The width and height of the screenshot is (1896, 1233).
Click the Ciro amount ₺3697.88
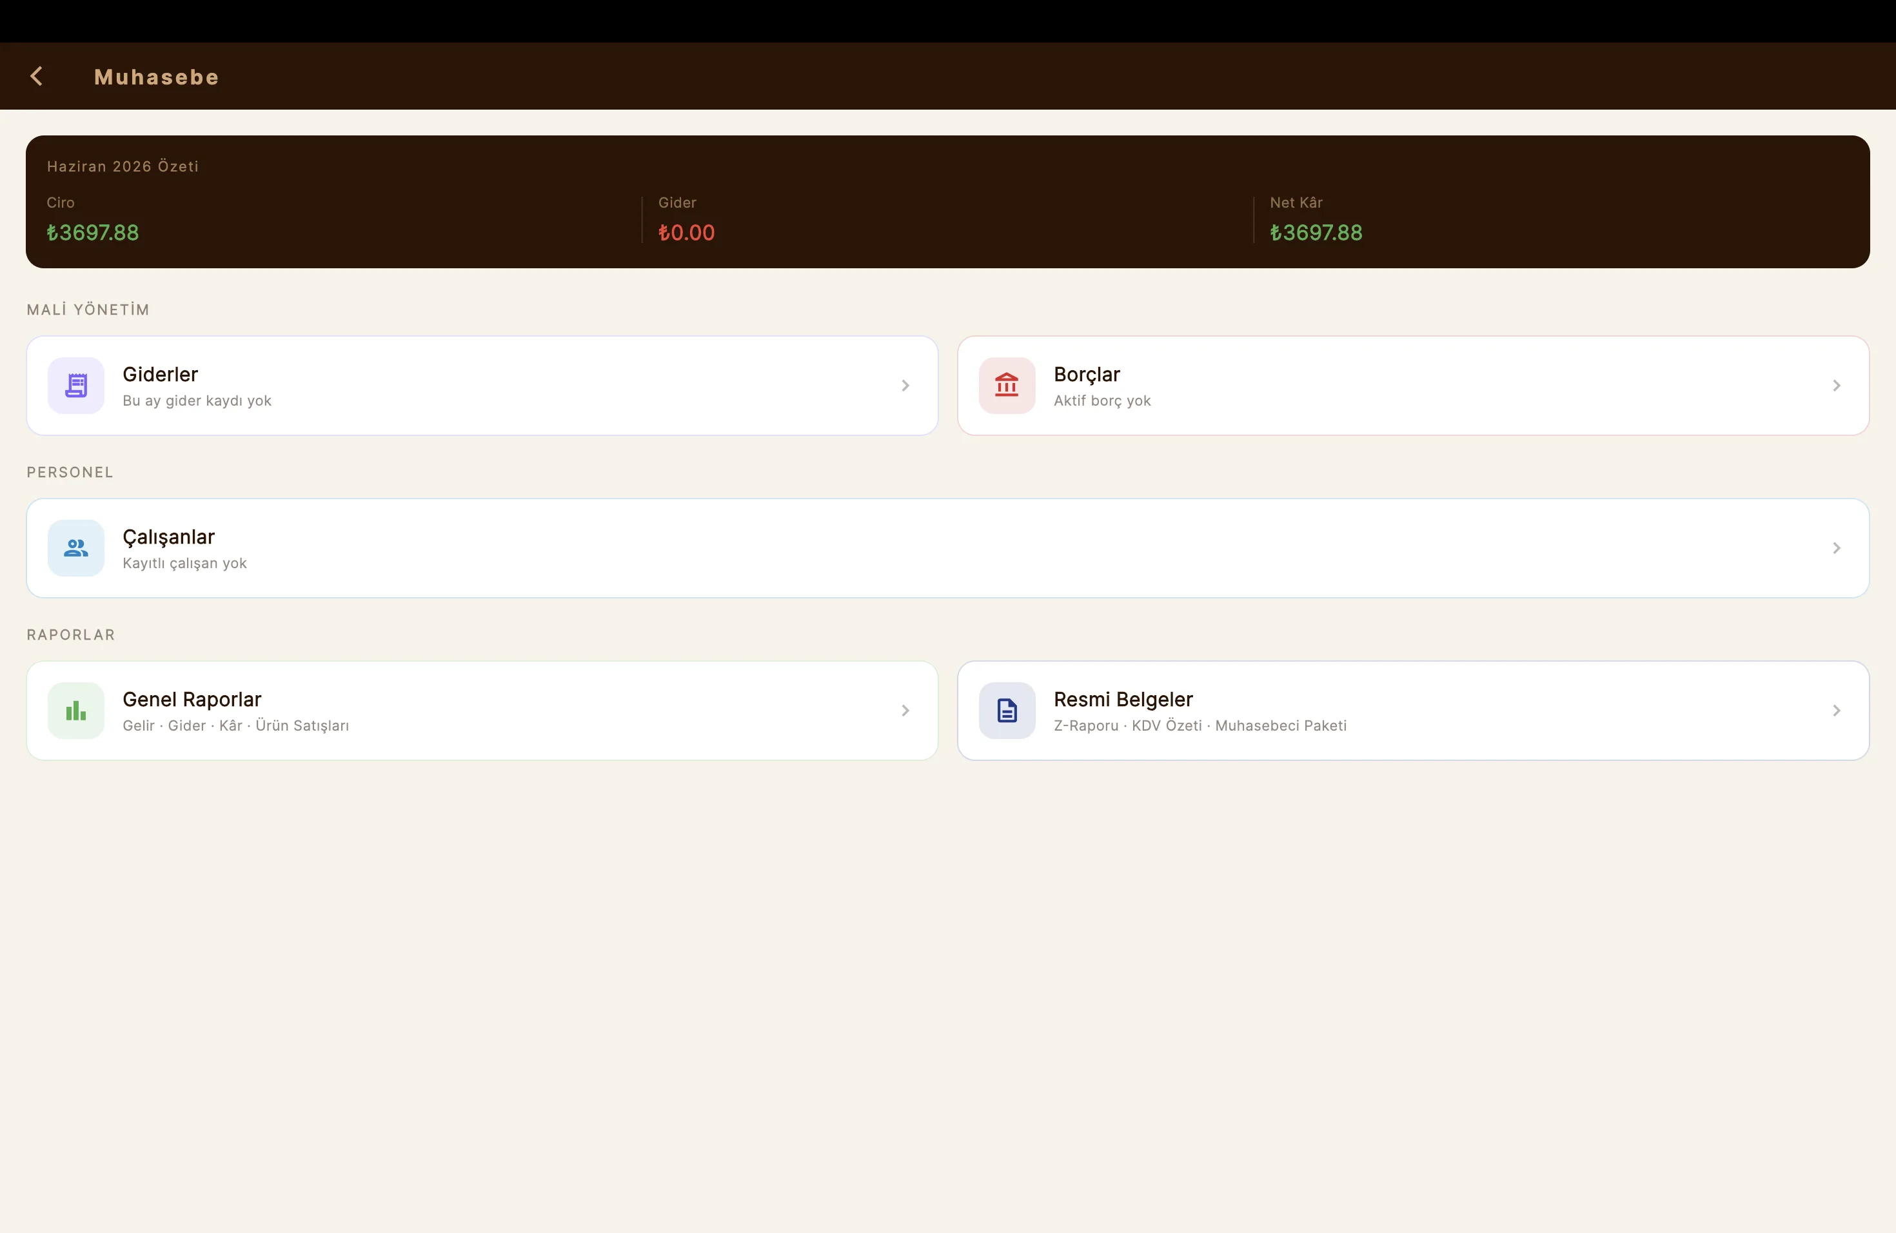[92, 233]
